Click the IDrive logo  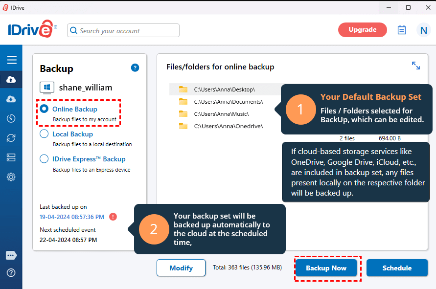point(32,29)
